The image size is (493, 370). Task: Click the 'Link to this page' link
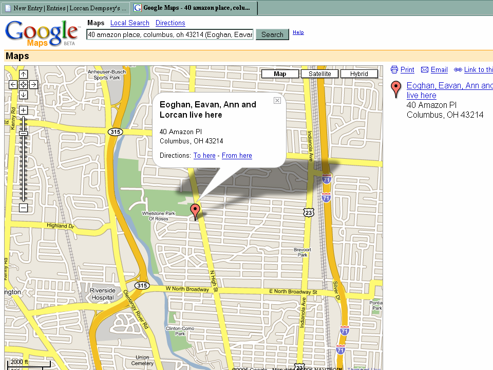click(479, 70)
